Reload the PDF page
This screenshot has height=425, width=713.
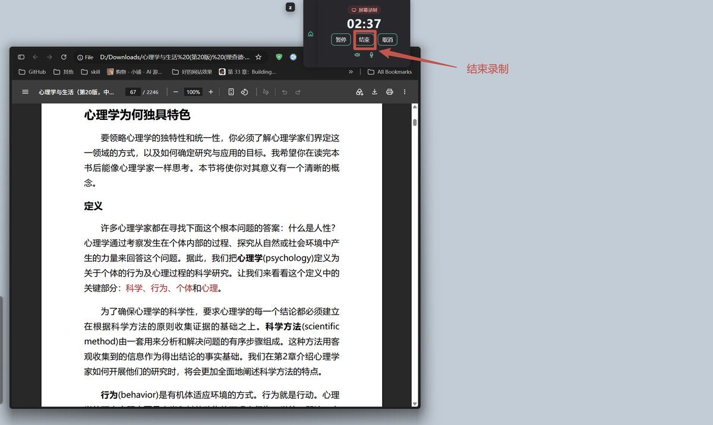[x=64, y=57]
